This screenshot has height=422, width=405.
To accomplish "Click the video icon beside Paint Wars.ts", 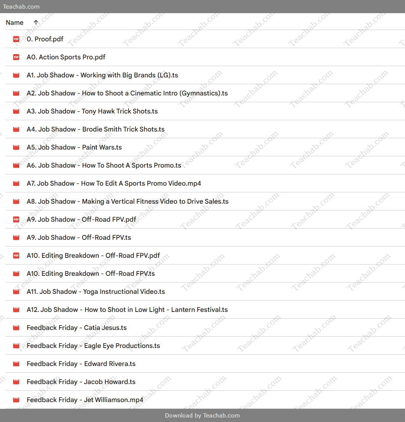I will coord(16,147).
